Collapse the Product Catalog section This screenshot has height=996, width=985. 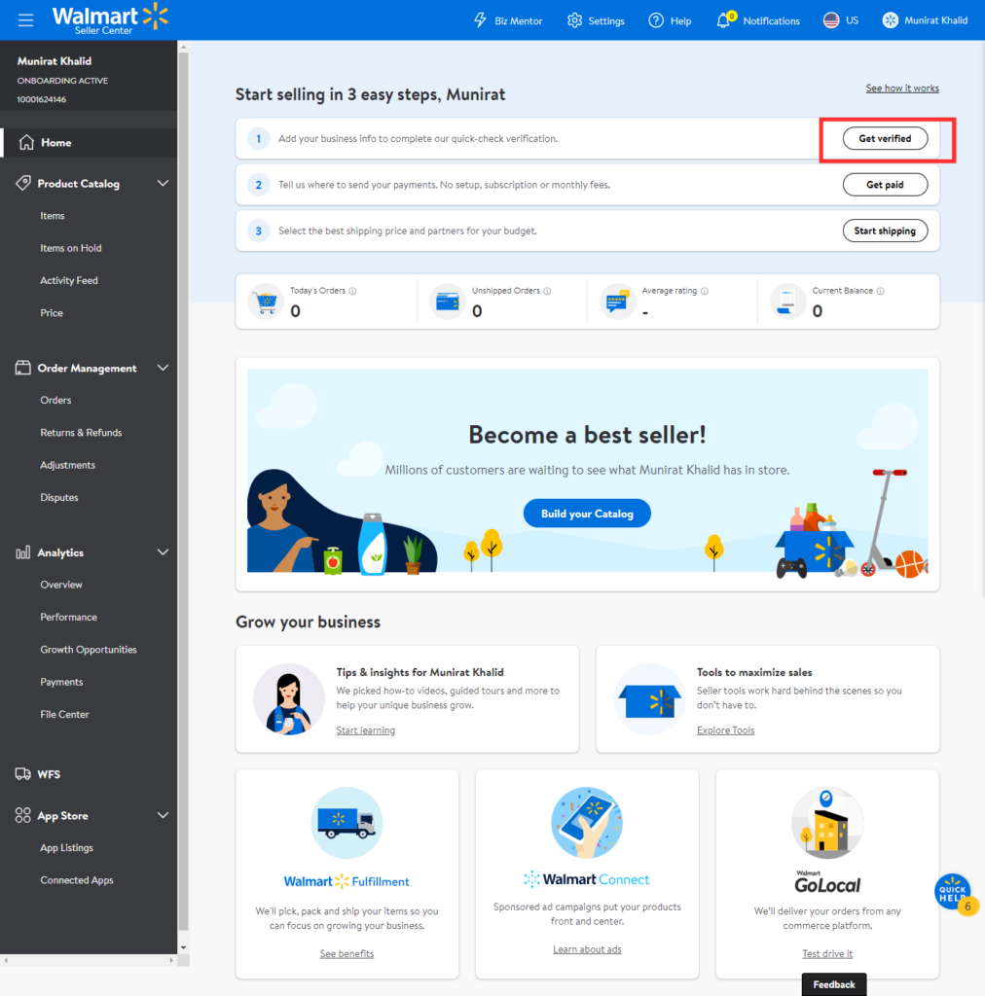coord(163,184)
